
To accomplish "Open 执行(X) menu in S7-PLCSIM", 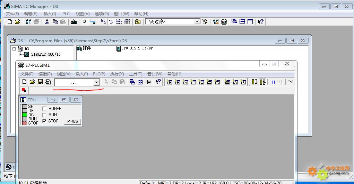I will click(117, 74).
